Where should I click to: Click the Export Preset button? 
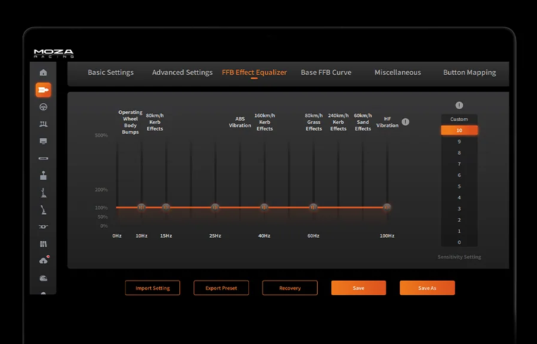[221, 288]
